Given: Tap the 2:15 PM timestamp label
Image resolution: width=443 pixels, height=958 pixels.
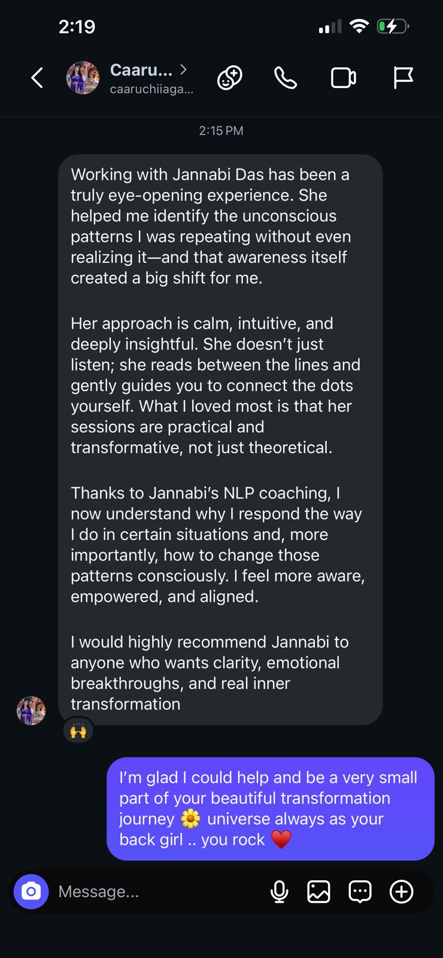Looking at the screenshot, I should (221, 131).
